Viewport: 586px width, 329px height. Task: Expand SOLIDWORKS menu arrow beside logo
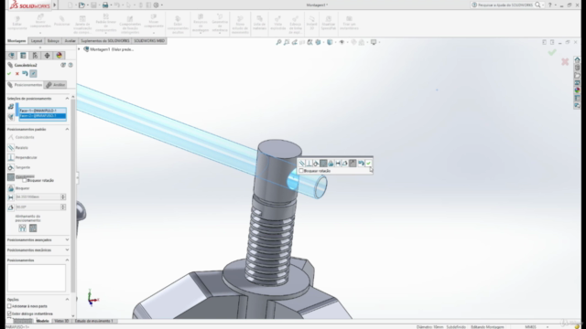tap(55, 5)
